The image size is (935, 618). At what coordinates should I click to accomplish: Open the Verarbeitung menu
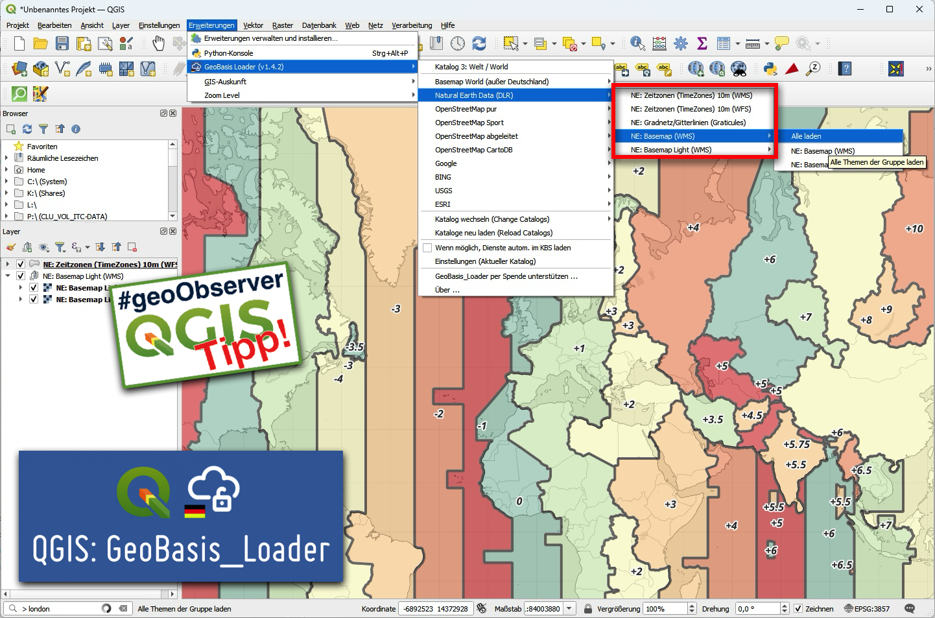pos(412,25)
